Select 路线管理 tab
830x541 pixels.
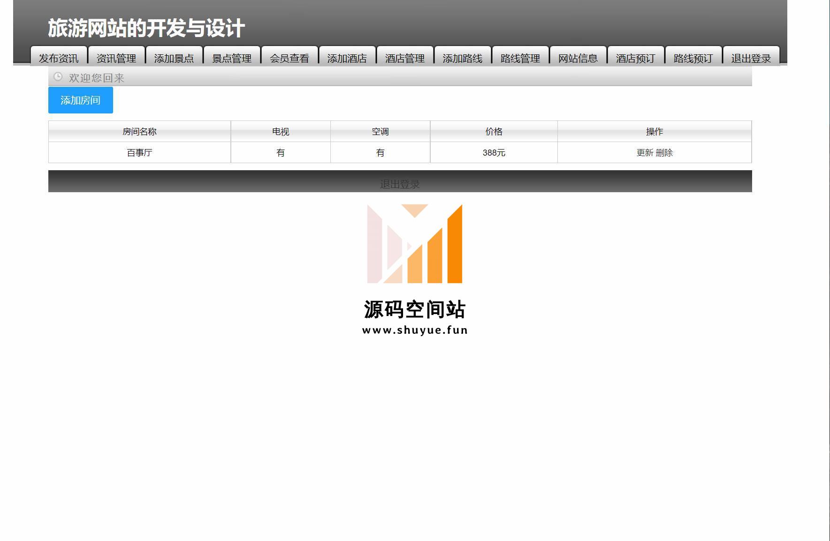coord(520,56)
